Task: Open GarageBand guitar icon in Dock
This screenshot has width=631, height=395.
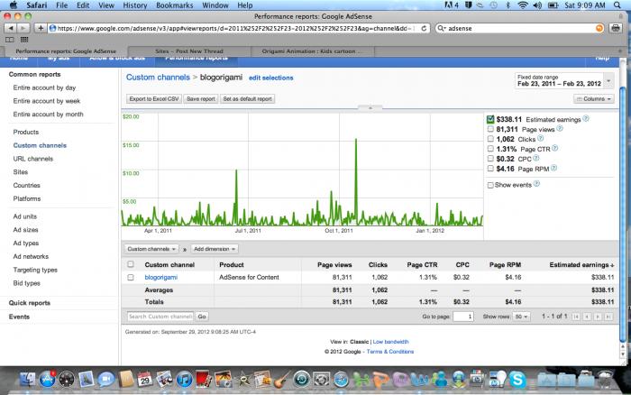Action: 281,380
